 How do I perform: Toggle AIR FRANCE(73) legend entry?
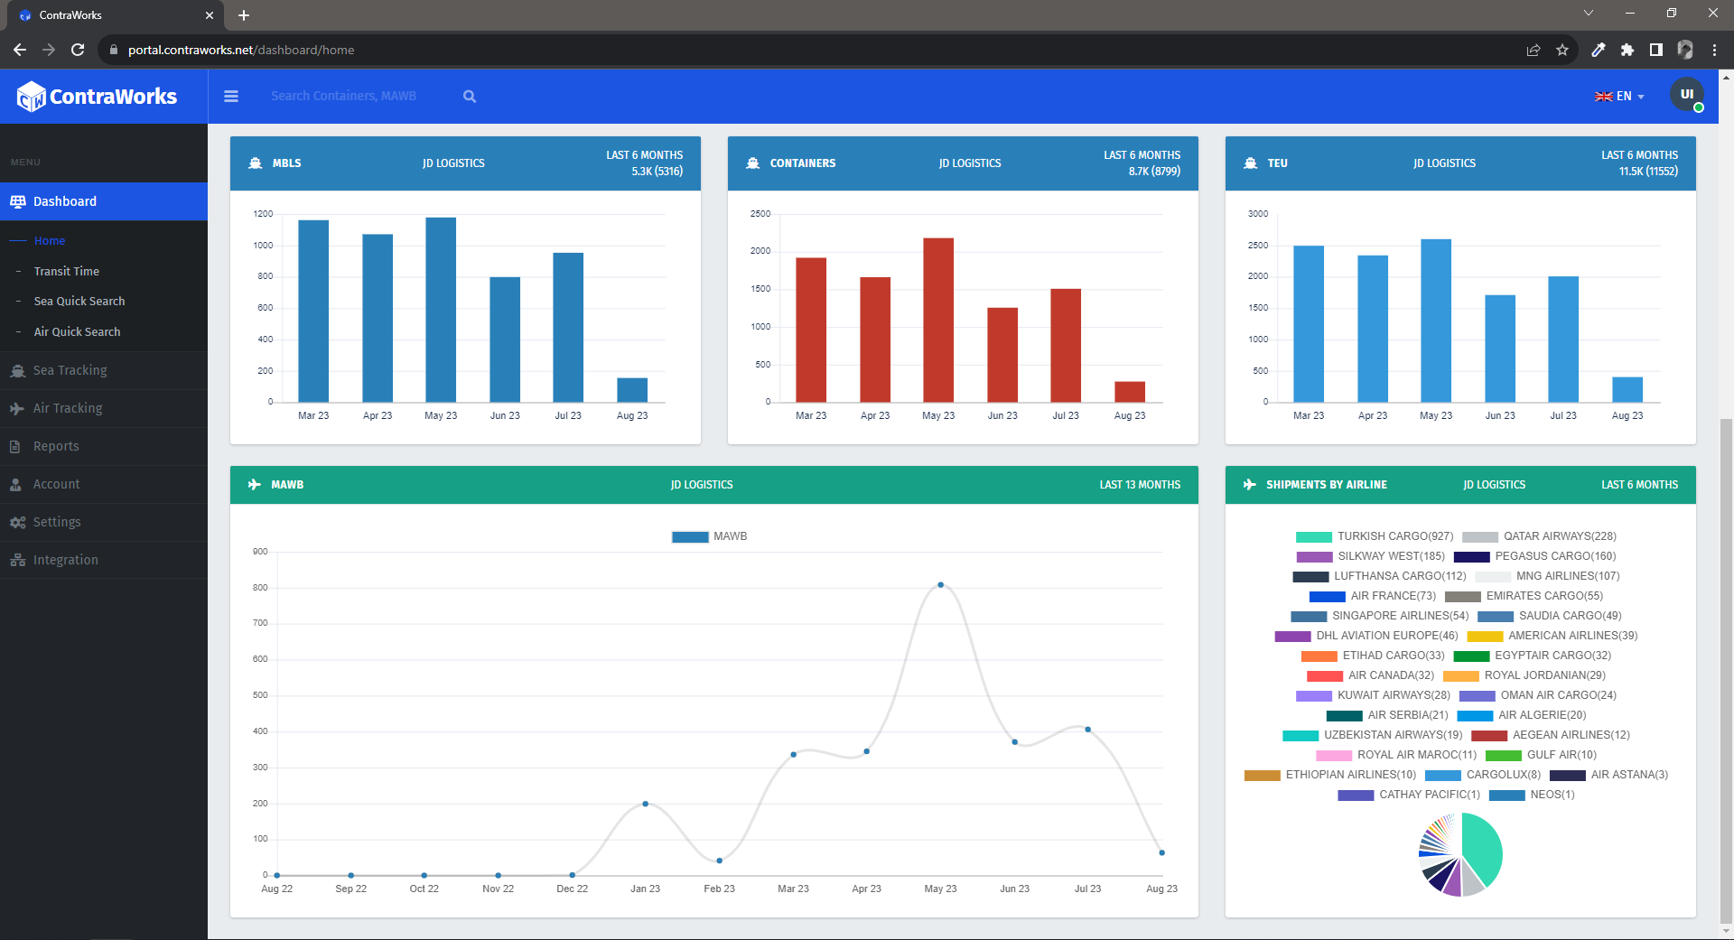(x=1373, y=596)
